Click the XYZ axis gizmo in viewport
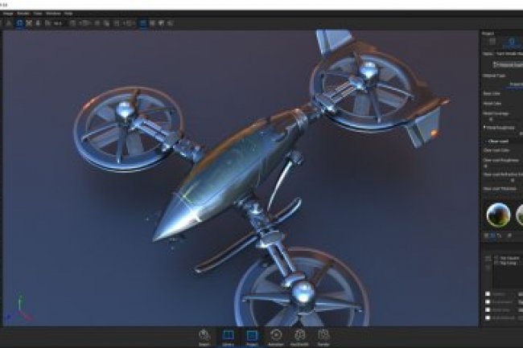 [18, 308]
